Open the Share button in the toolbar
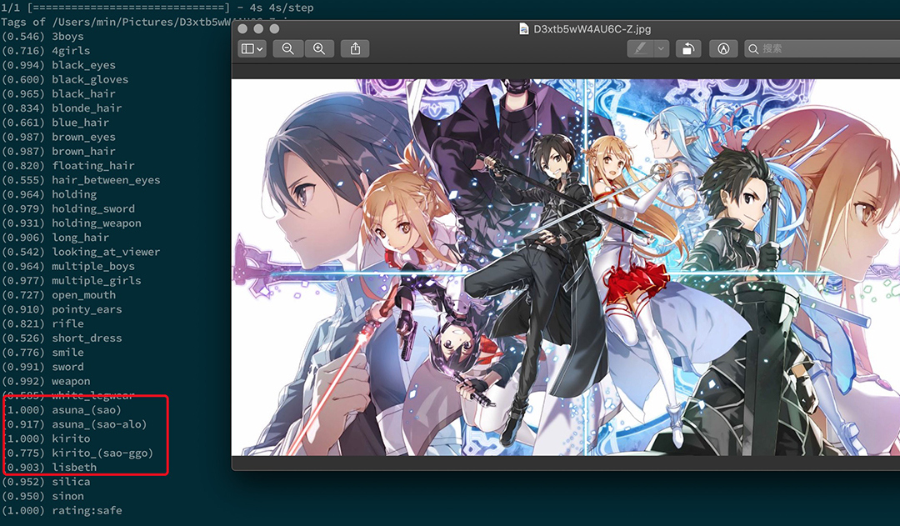The width and height of the screenshot is (900, 526). tap(356, 49)
